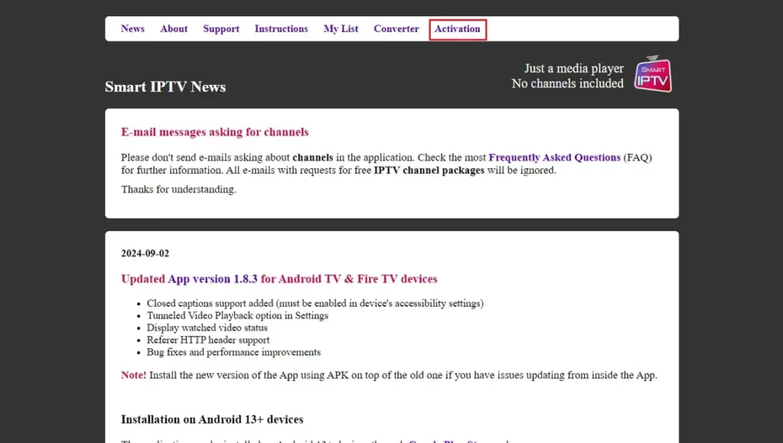Viewport: 783px width, 443px height.
Task: Click 'Installation on Android 13+ devices' heading
Action: point(212,419)
